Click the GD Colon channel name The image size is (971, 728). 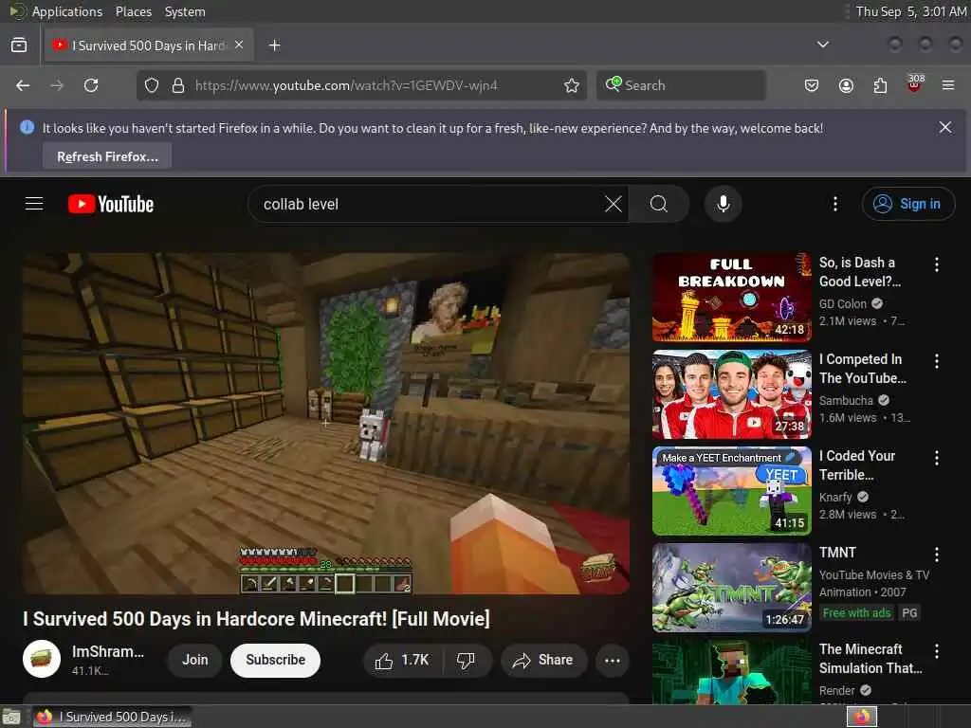[842, 303]
